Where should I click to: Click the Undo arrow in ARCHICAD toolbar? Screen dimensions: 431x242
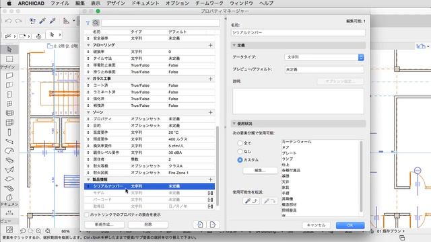[x=8, y=21]
